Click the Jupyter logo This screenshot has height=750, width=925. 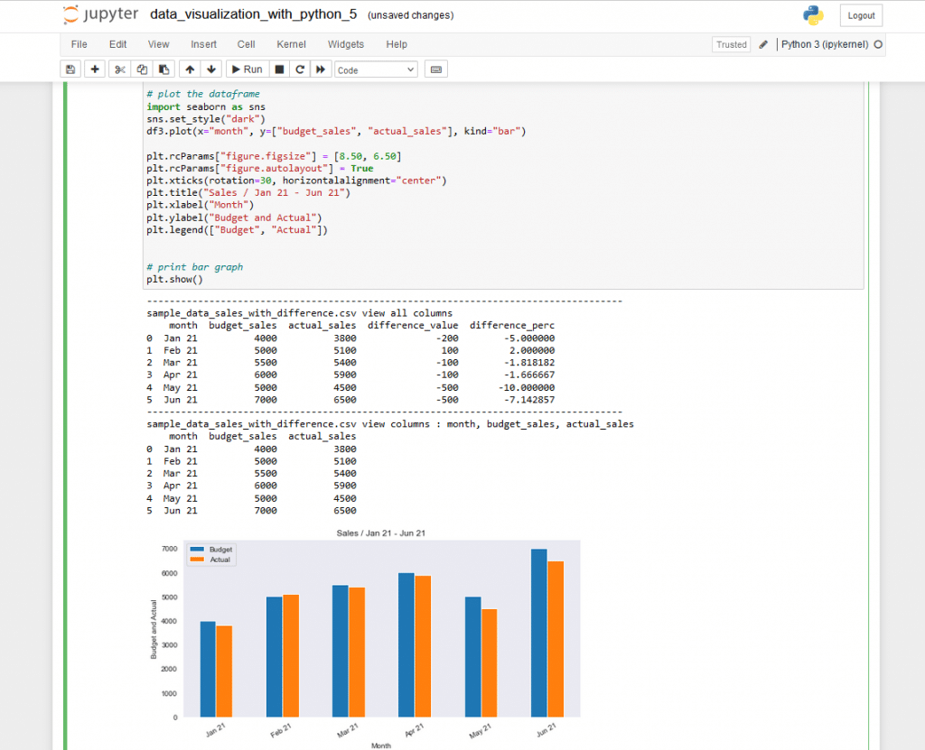coord(101,14)
